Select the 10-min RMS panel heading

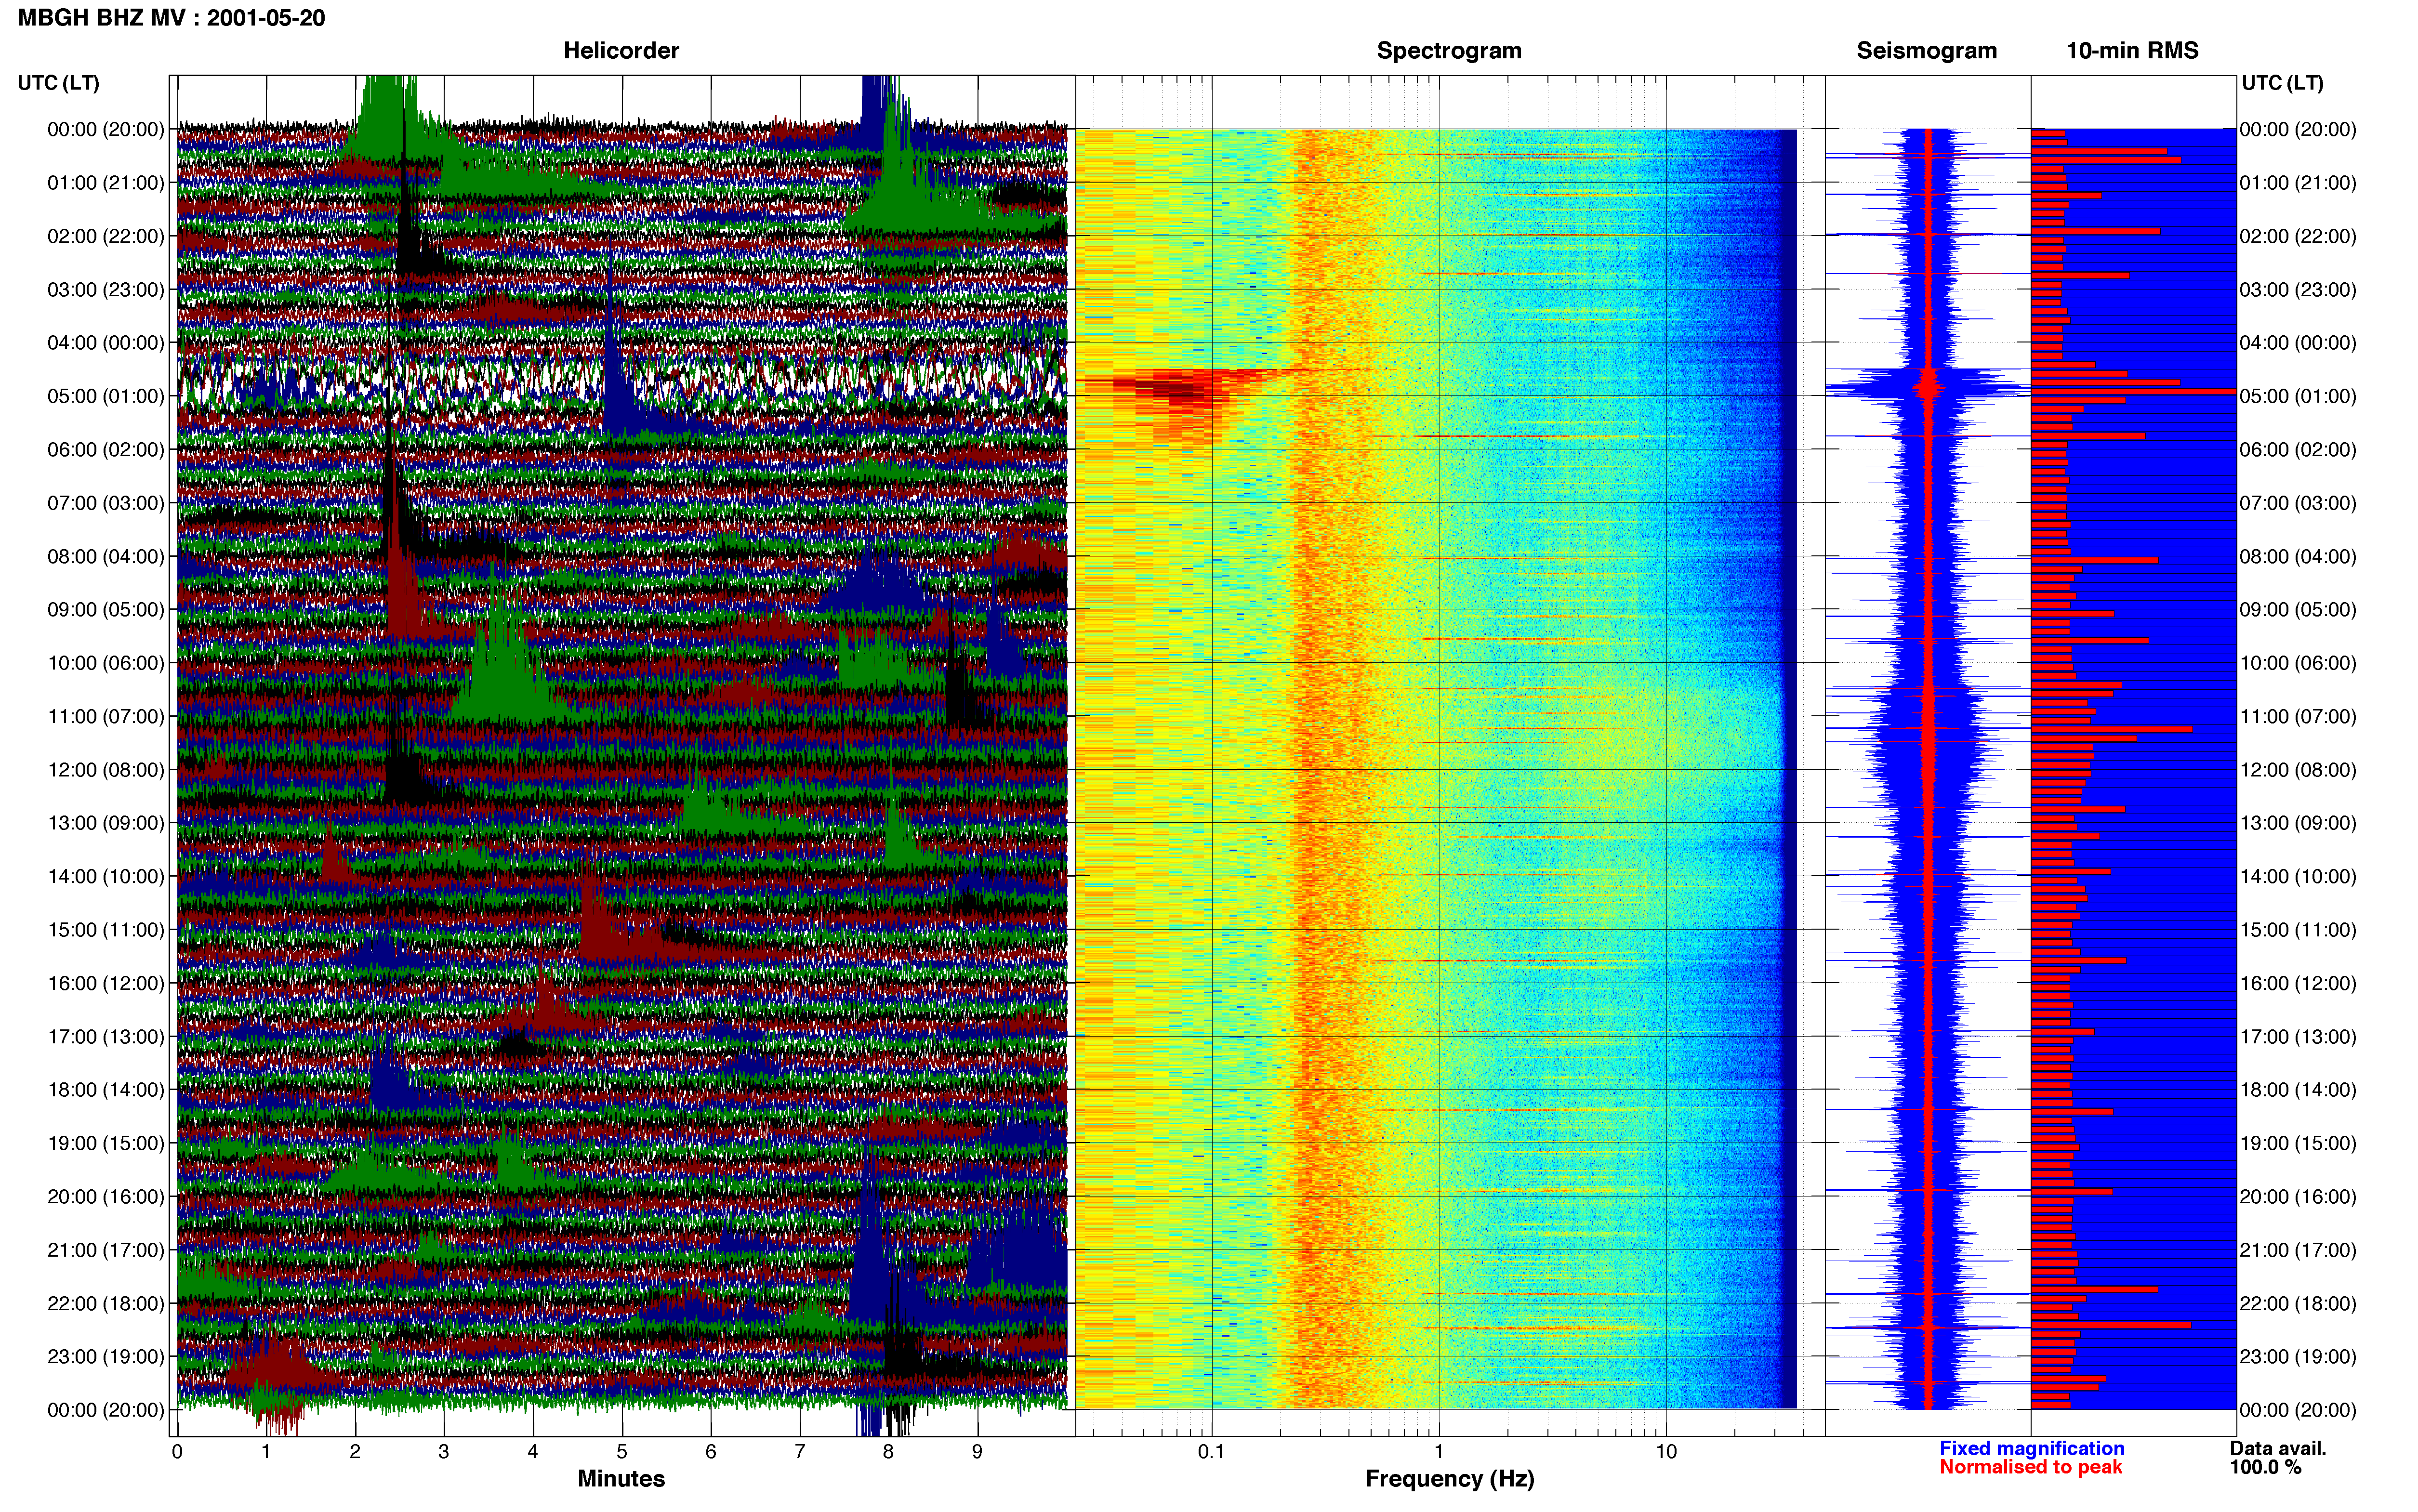[2132, 50]
